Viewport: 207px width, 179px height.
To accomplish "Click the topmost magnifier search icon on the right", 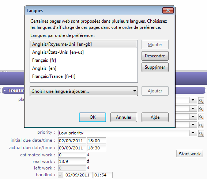I will pyautogui.click(x=201, y=101).
